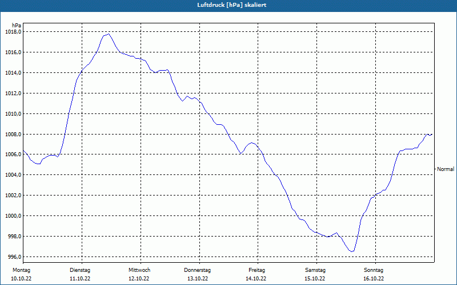Click the 1010,0 axis value

pyautogui.click(x=13, y=113)
